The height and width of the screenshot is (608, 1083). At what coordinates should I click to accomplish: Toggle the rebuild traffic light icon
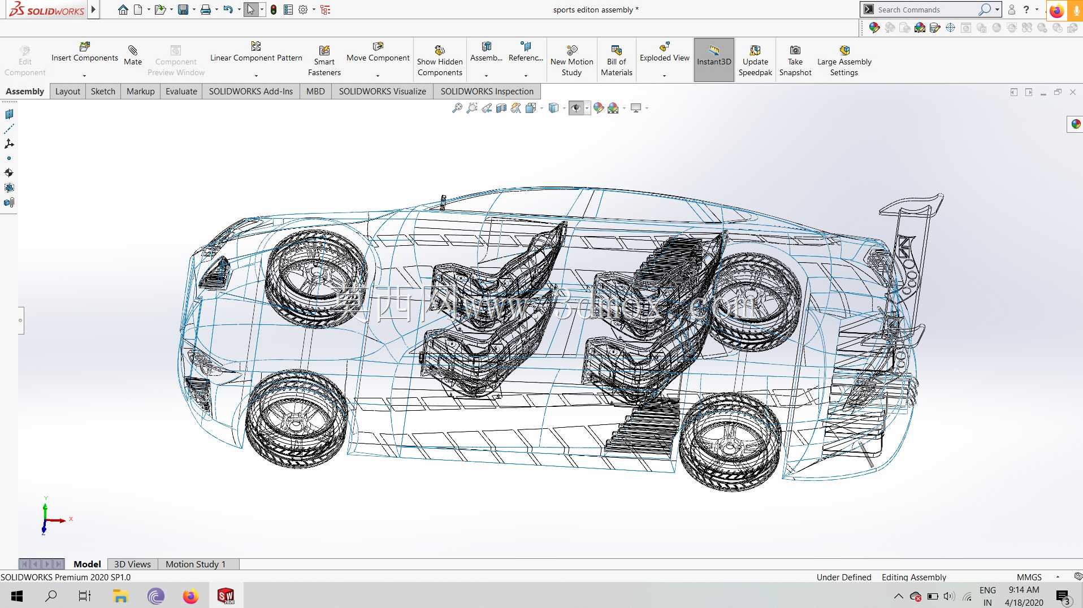(x=274, y=10)
